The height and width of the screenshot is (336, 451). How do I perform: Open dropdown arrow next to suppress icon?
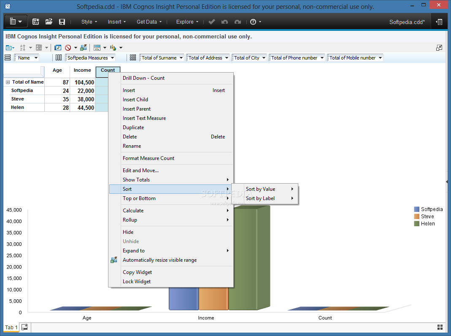(x=76, y=48)
